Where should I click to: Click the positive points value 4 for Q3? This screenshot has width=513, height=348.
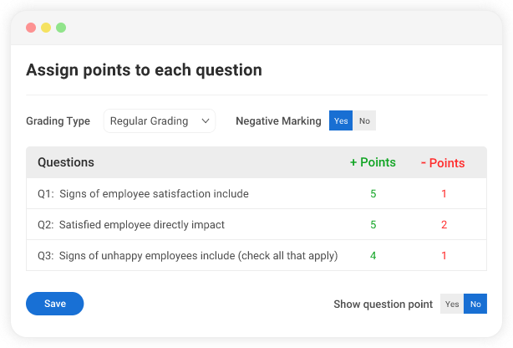coord(373,255)
